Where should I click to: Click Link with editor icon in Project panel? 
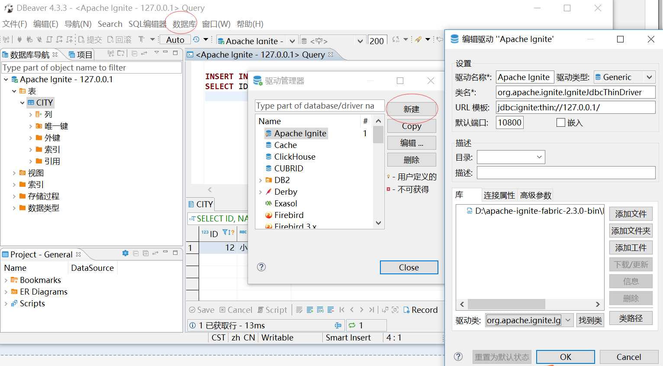point(155,253)
